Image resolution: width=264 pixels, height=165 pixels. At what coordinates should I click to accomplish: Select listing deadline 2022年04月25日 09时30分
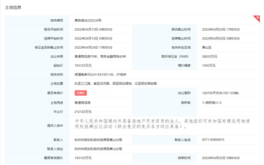[221, 39]
